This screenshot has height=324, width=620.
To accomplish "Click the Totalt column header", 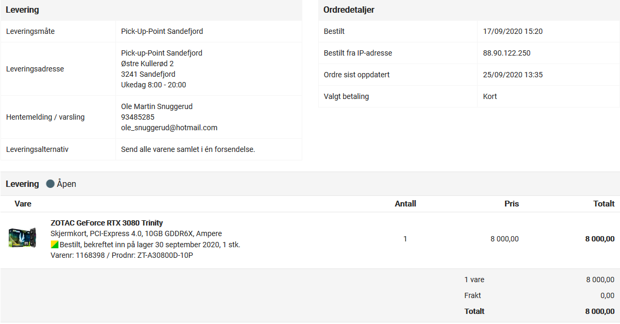I will (604, 204).
